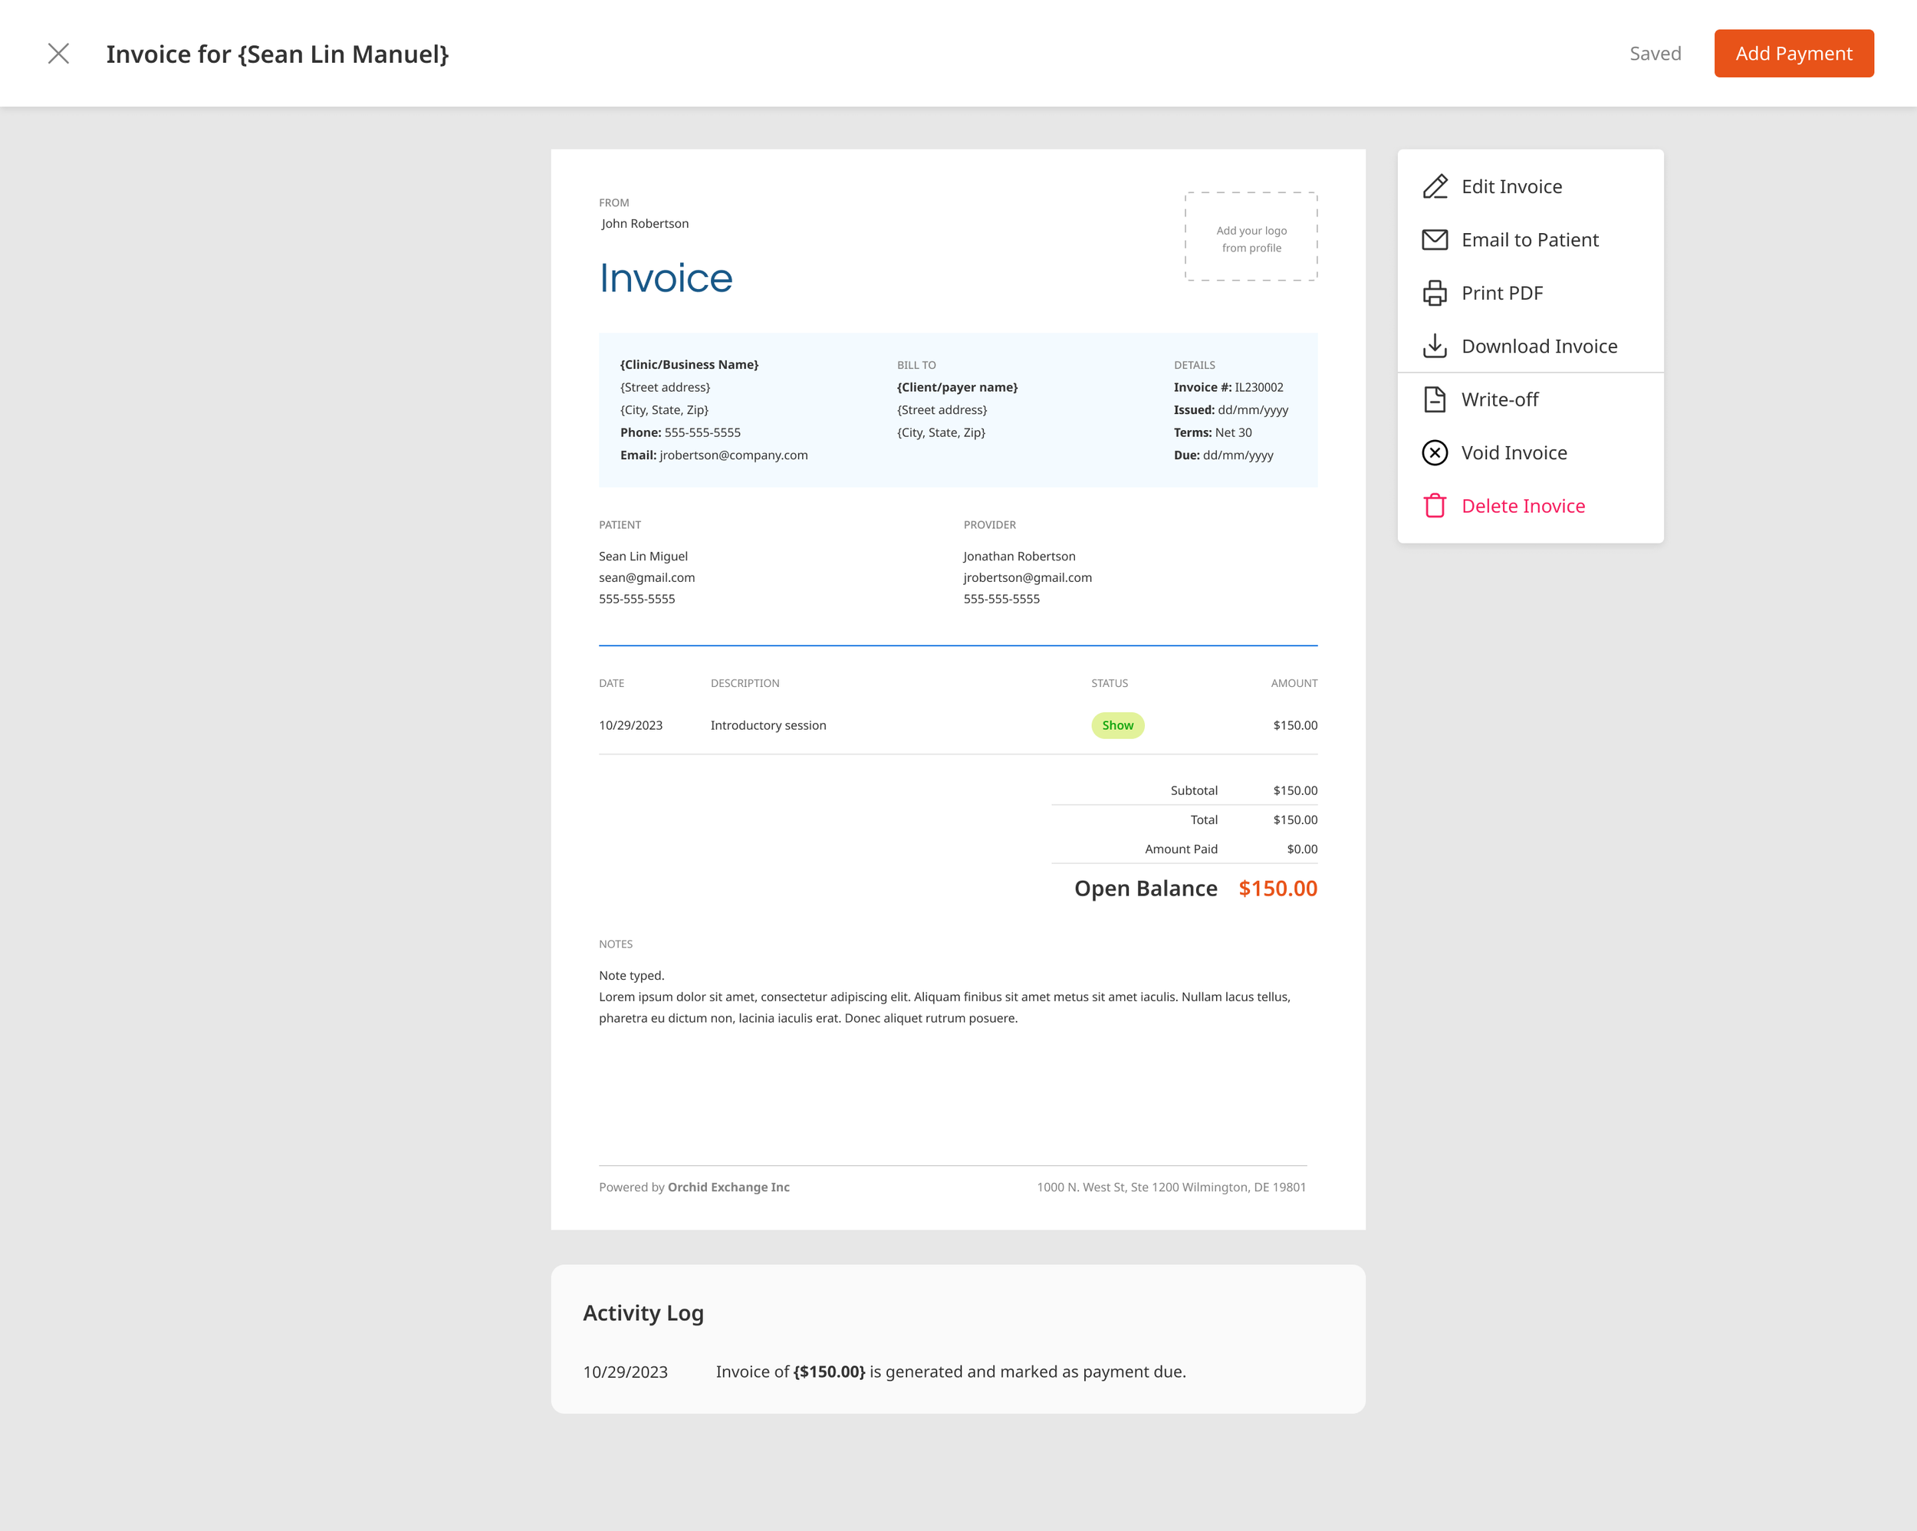
Task: Choose Void Invoice menu label
Action: tap(1514, 452)
